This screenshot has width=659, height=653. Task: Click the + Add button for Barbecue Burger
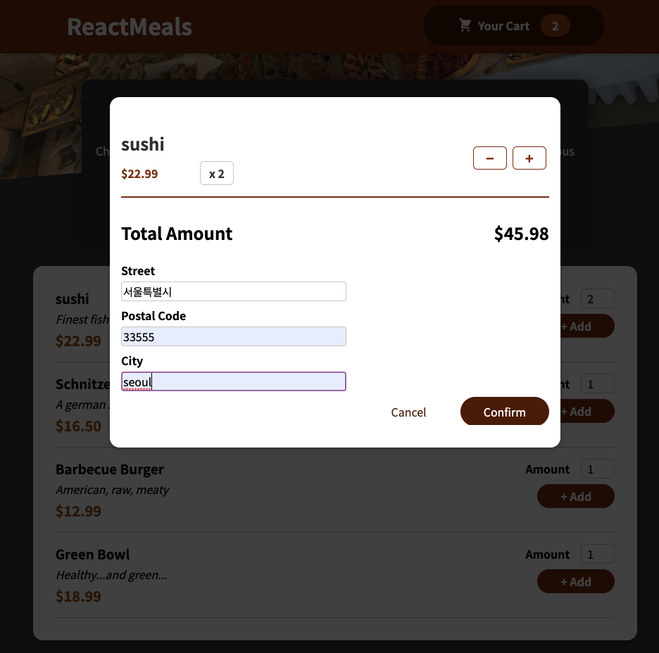pyautogui.click(x=575, y=496)
